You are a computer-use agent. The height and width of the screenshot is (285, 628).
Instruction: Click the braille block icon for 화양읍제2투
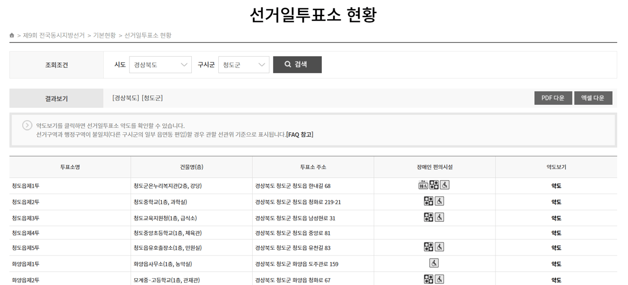pos(429,279)
